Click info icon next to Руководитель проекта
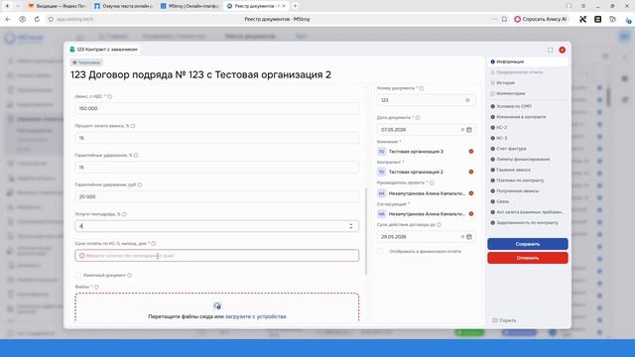This screenshot has width=635, height=357. [x=432, y=182]
